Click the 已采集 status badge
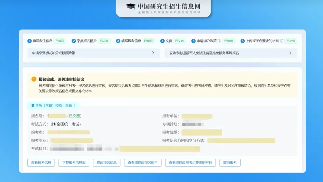Image resolution: width=323 pixels, height=182 pixels. pyautogui.click(x=104, y=41)
